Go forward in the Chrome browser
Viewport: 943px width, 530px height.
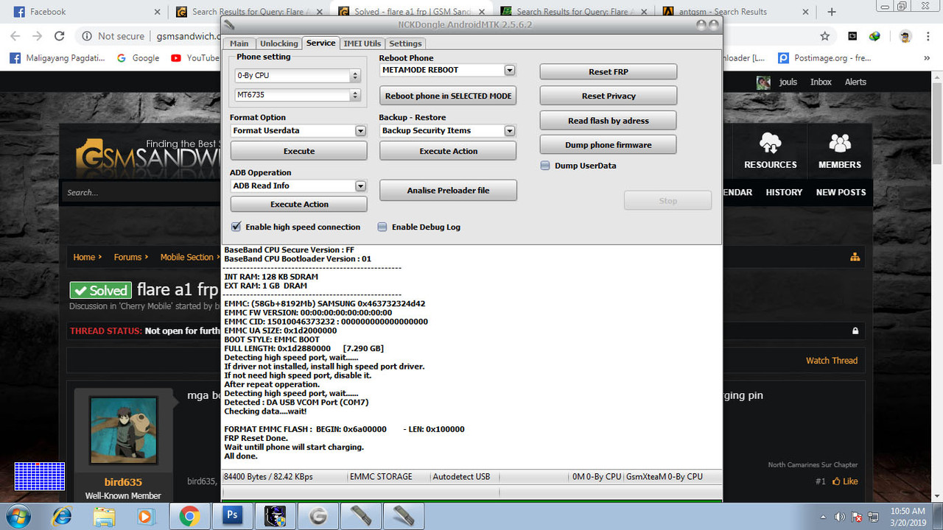[x=38, y=36]
